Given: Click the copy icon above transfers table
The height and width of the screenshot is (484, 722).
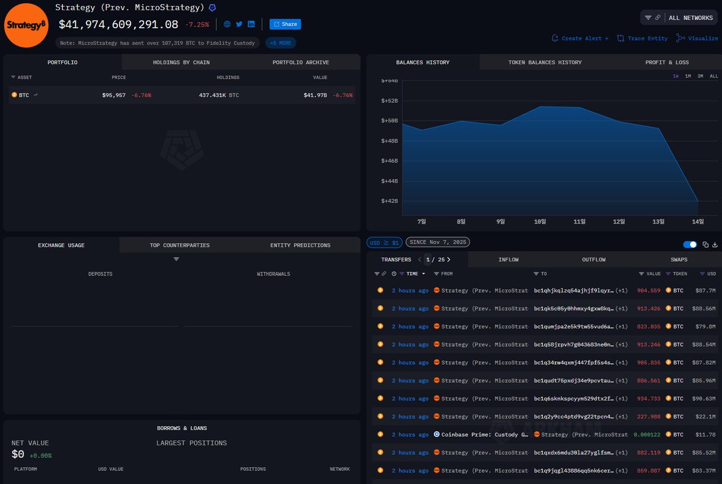Looking at the screenshot, I should [x=706, y=244].
